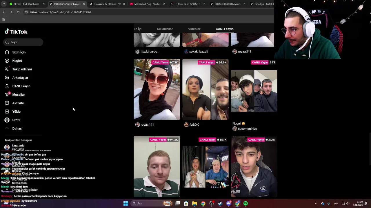
Task: Open the live stream with 94.3K likes
Action: point(157,167)
